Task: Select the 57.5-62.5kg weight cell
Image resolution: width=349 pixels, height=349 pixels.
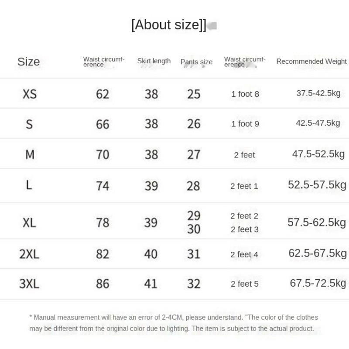Action: pos(317,222)
